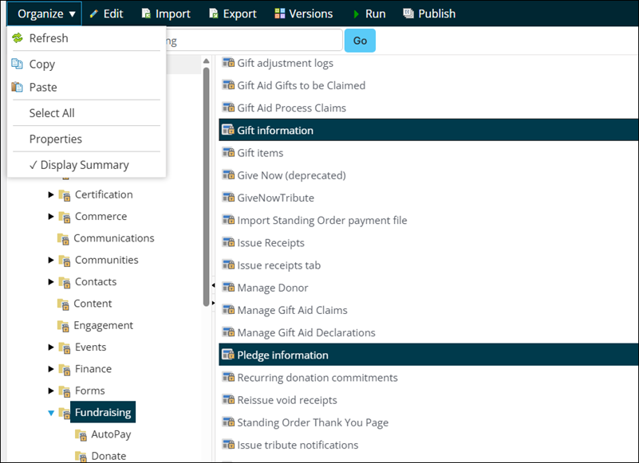The image size is (639, 463).
Task: Open Properties from the Organize menu
Action: (x=55, y=139)
